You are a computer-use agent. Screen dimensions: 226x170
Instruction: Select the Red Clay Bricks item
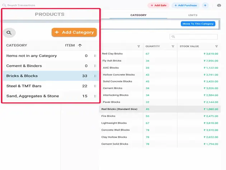point(112,54)
